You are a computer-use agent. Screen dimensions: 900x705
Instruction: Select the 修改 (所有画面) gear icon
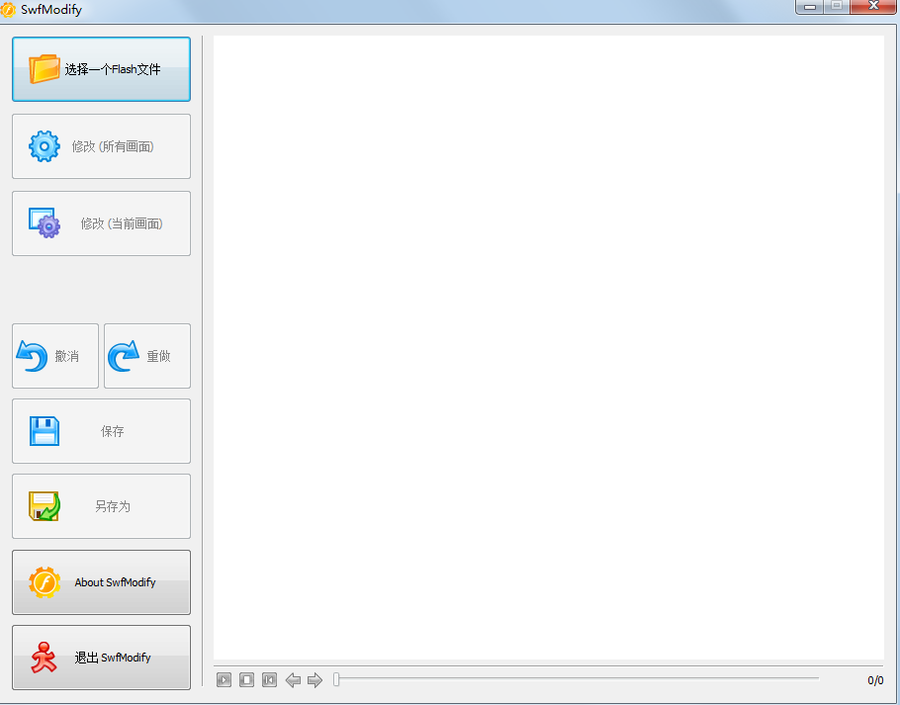44,146
